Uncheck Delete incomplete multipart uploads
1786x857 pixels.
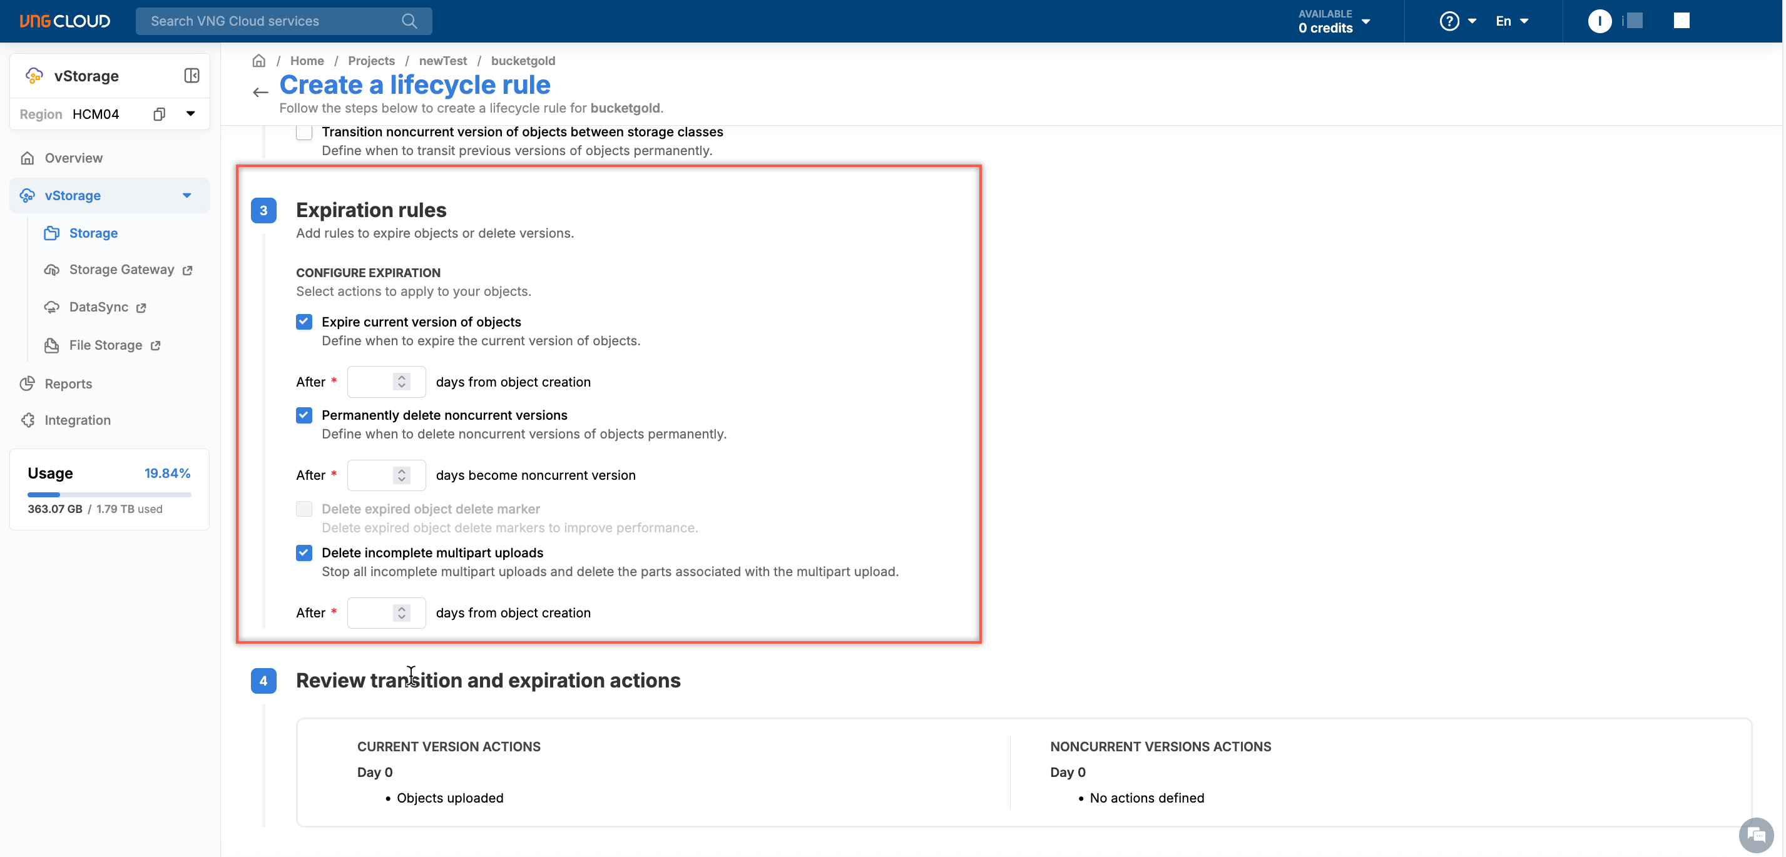pos(304,553)
